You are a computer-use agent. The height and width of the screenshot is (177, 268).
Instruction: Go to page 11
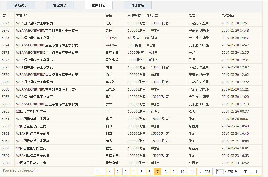coord(192,172)
